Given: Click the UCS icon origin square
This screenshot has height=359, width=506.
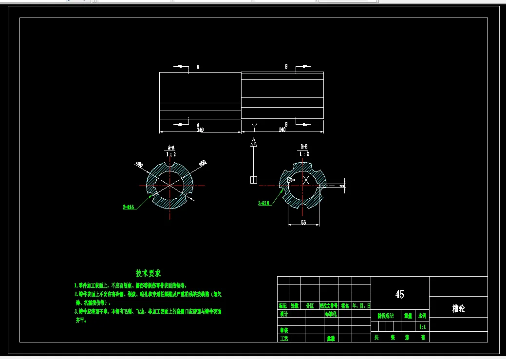Looking at the screenshot, I should (254, 180).
